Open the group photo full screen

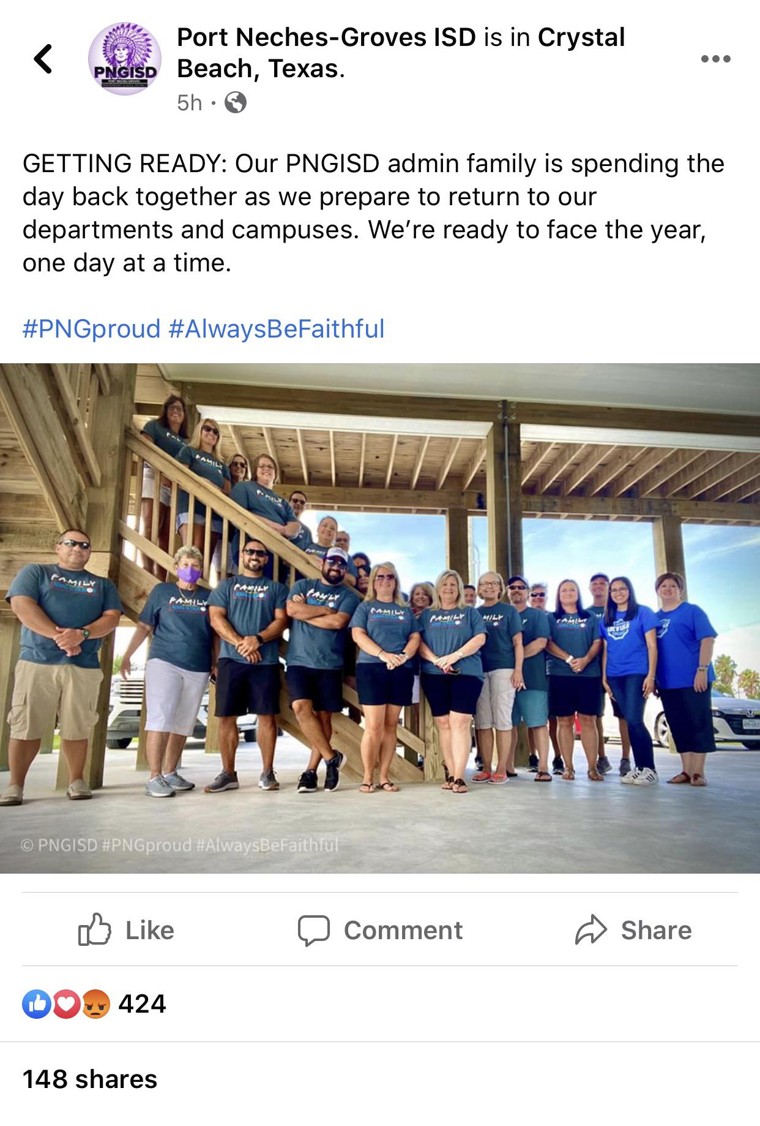click(380, 618)
